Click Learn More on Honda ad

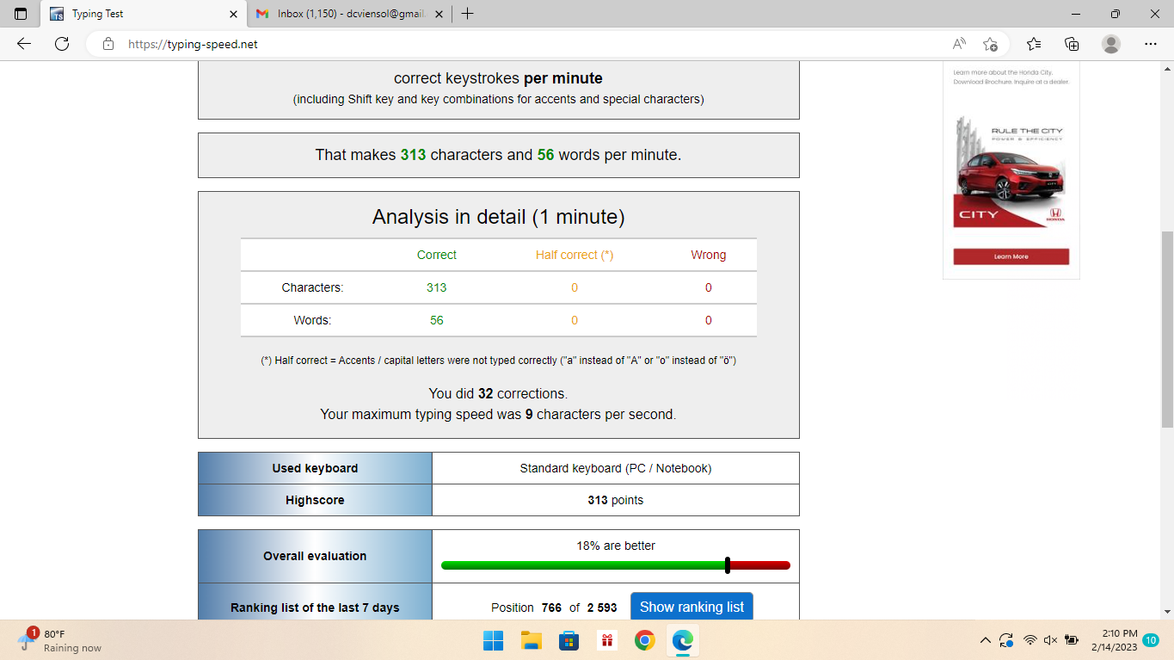tap(1011, 256)
